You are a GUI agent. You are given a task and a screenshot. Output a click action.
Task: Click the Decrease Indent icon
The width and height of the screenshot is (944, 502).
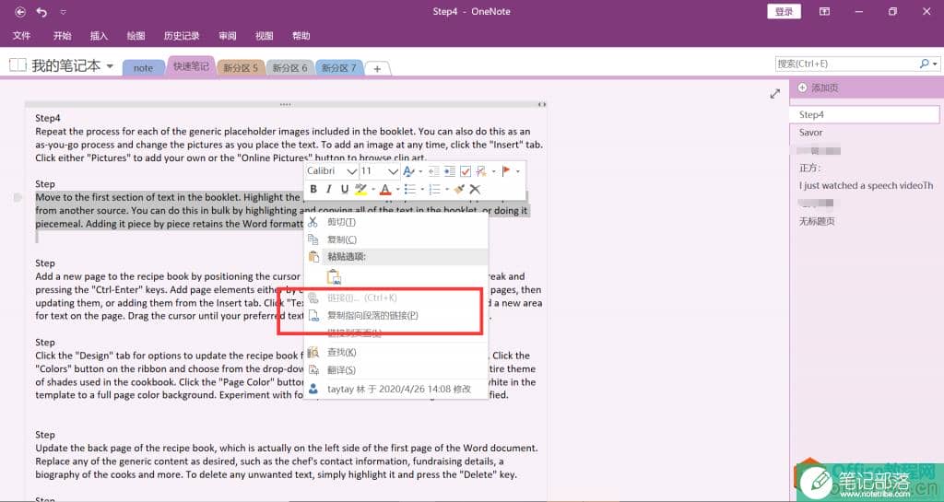pos(434,171)
